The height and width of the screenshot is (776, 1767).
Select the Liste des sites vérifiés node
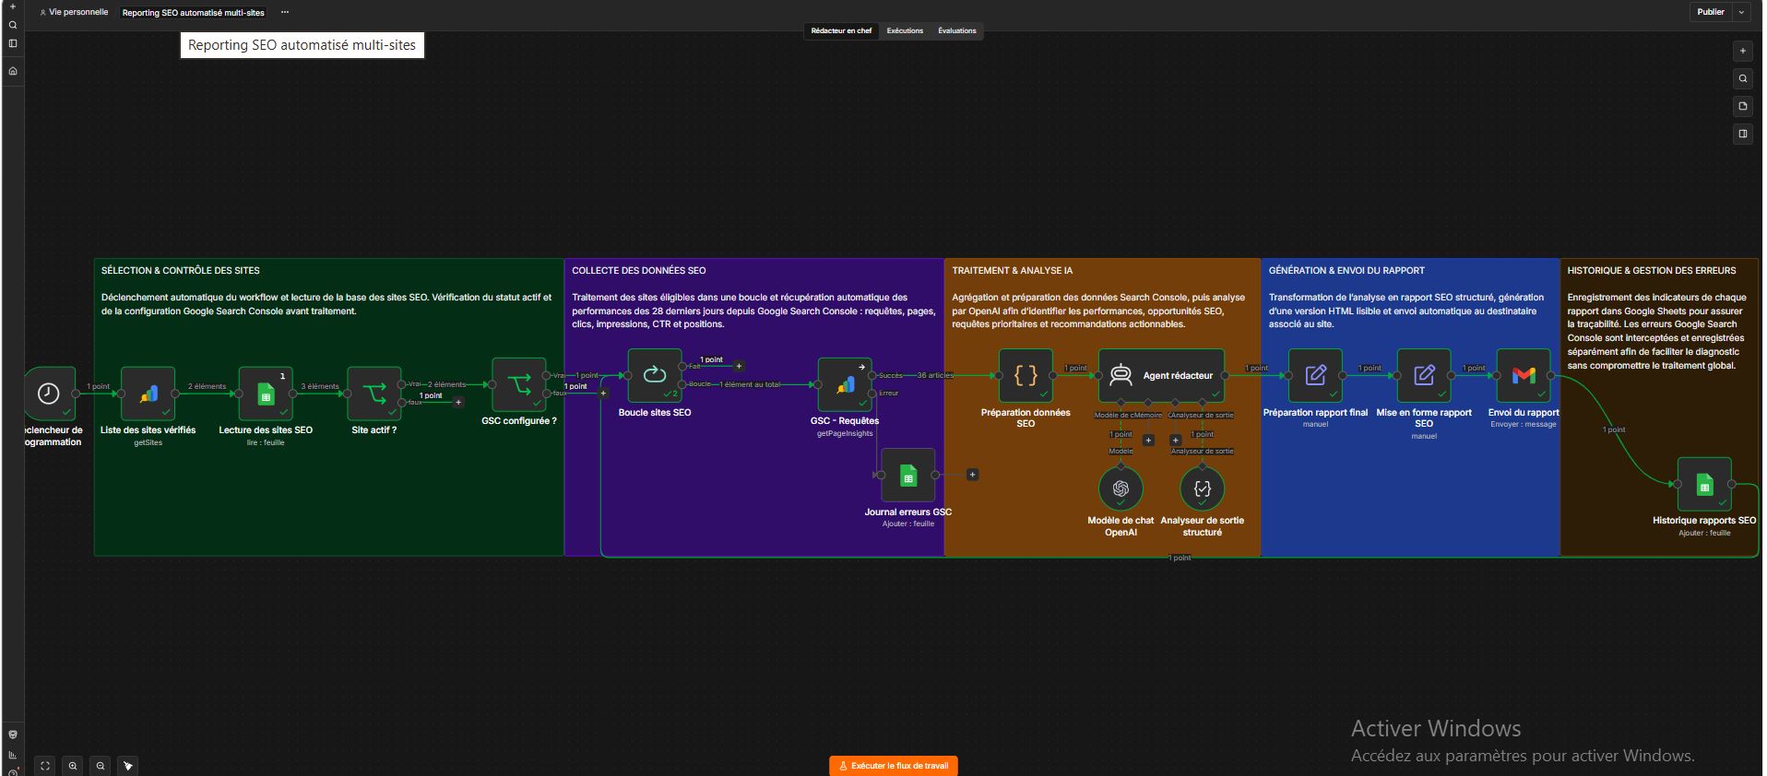point(148,394)
